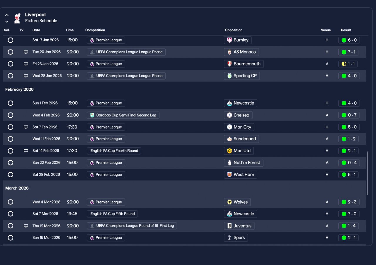Select the Fri 23 Jan 2026 fixture circle
376x265 pixels.
[x=11, y=64]
